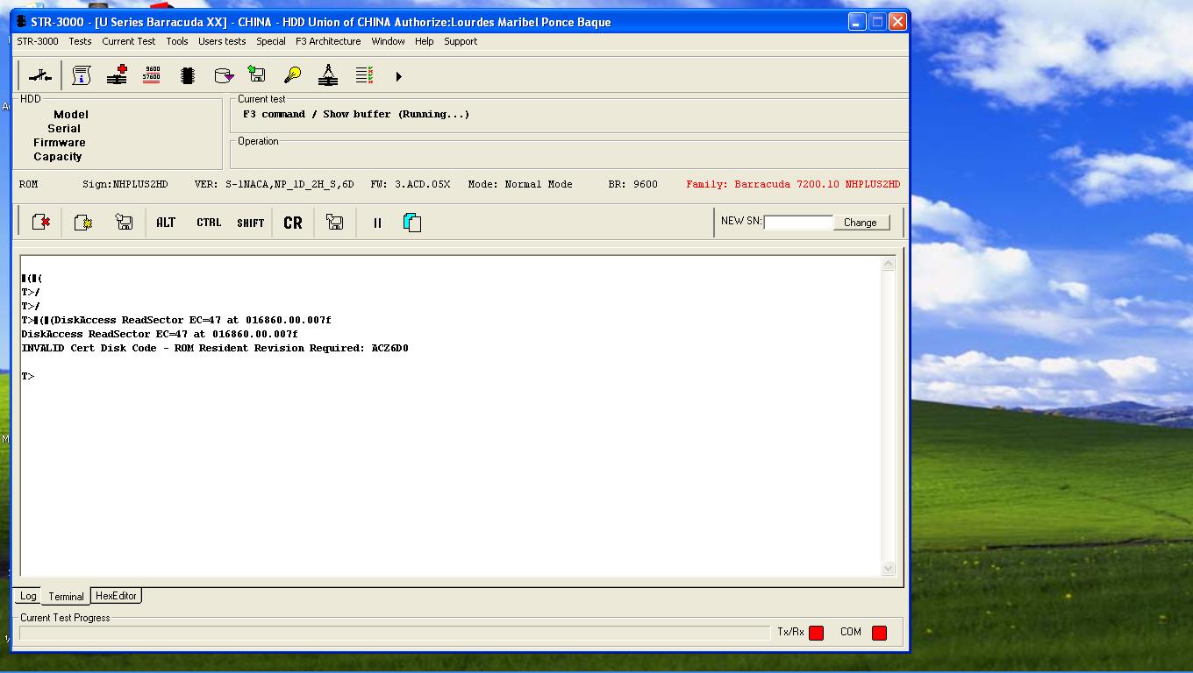Click the compass calibration icon
1193x673 pixels.
point(328,75)
